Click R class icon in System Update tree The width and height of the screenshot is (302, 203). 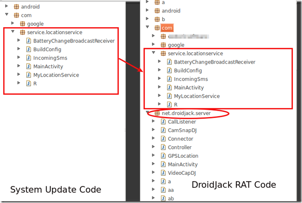pos(29,84)
